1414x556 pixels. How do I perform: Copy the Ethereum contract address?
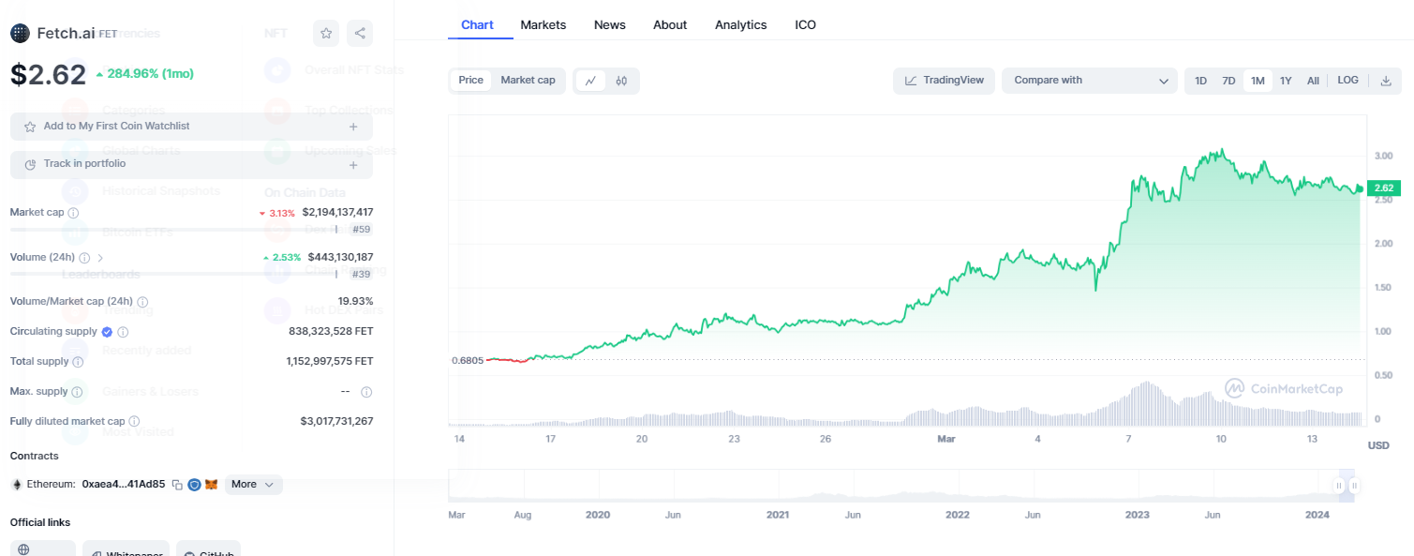177,485
